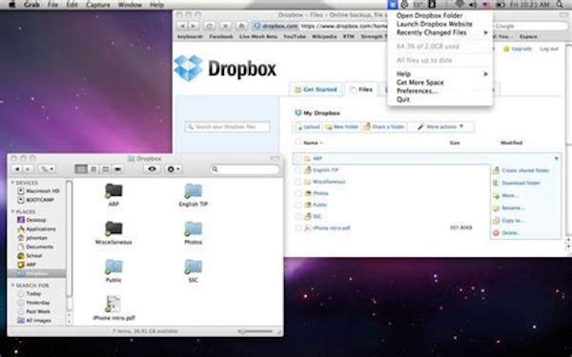The width and height of the screenshot is (572, 357).
Task: Switch Finder to Cover Flow view
Action: 118,169
